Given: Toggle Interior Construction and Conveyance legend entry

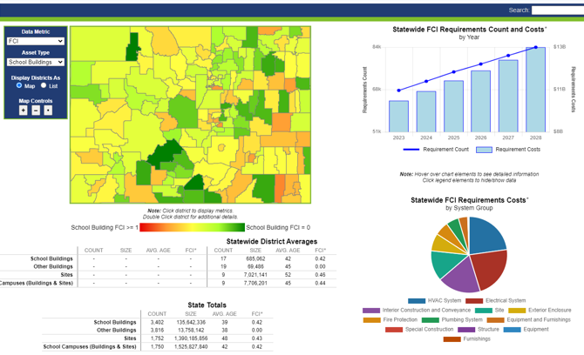Looking at the screenshot, I should pos(417,310).
